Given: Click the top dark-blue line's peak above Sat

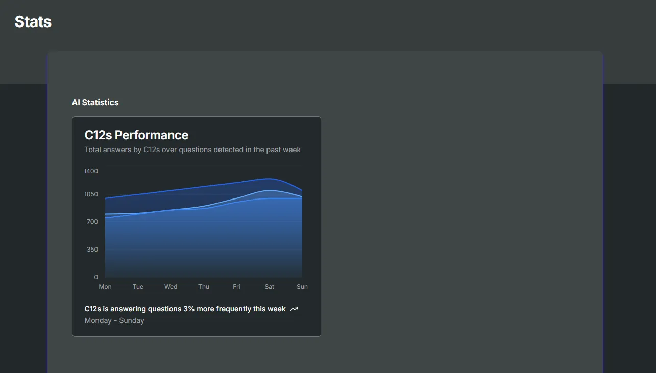Looking at the screenshot, I should pos(270,179).
